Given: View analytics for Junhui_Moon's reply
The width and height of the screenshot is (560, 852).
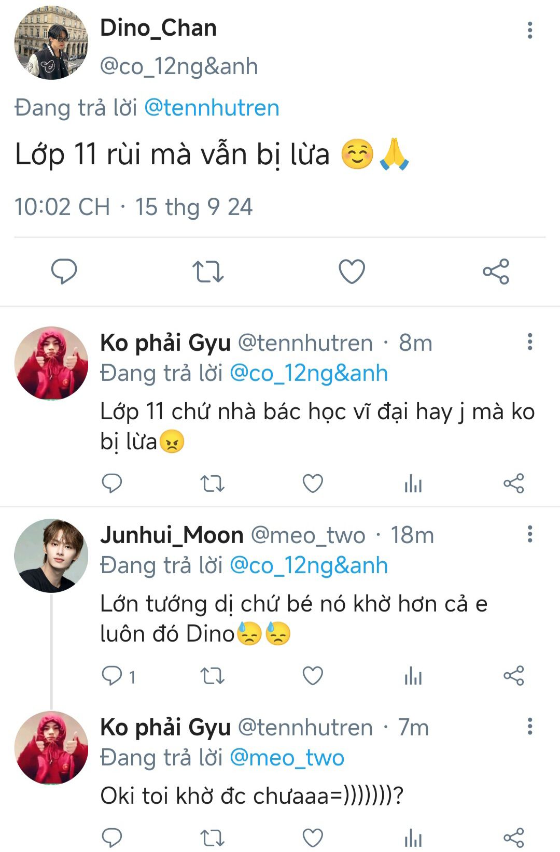Looking at the screenshot, I should pos(413,676).
